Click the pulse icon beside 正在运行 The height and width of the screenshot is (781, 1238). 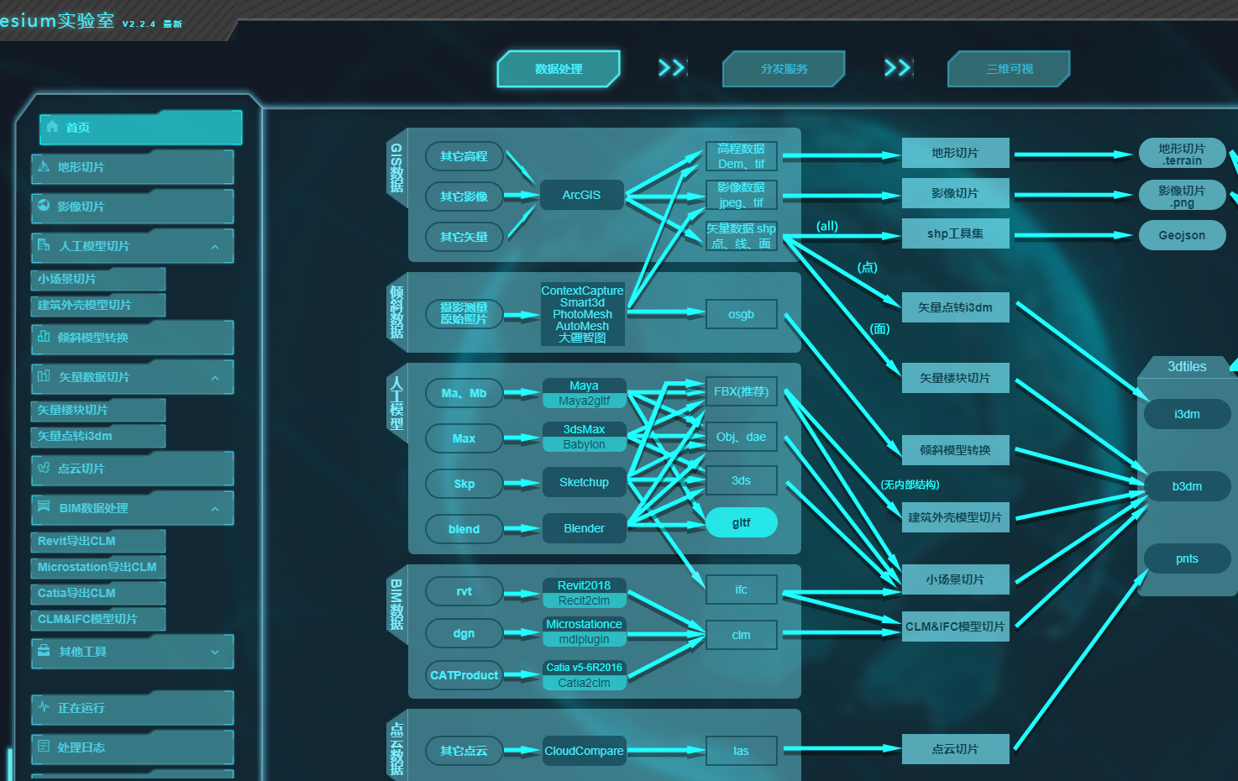[x=44, y=707]
